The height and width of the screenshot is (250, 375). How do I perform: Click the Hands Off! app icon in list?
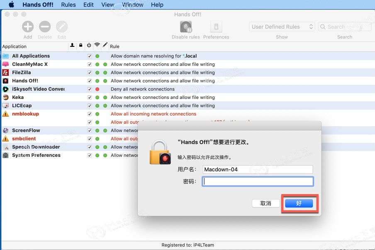click(5, 81)
